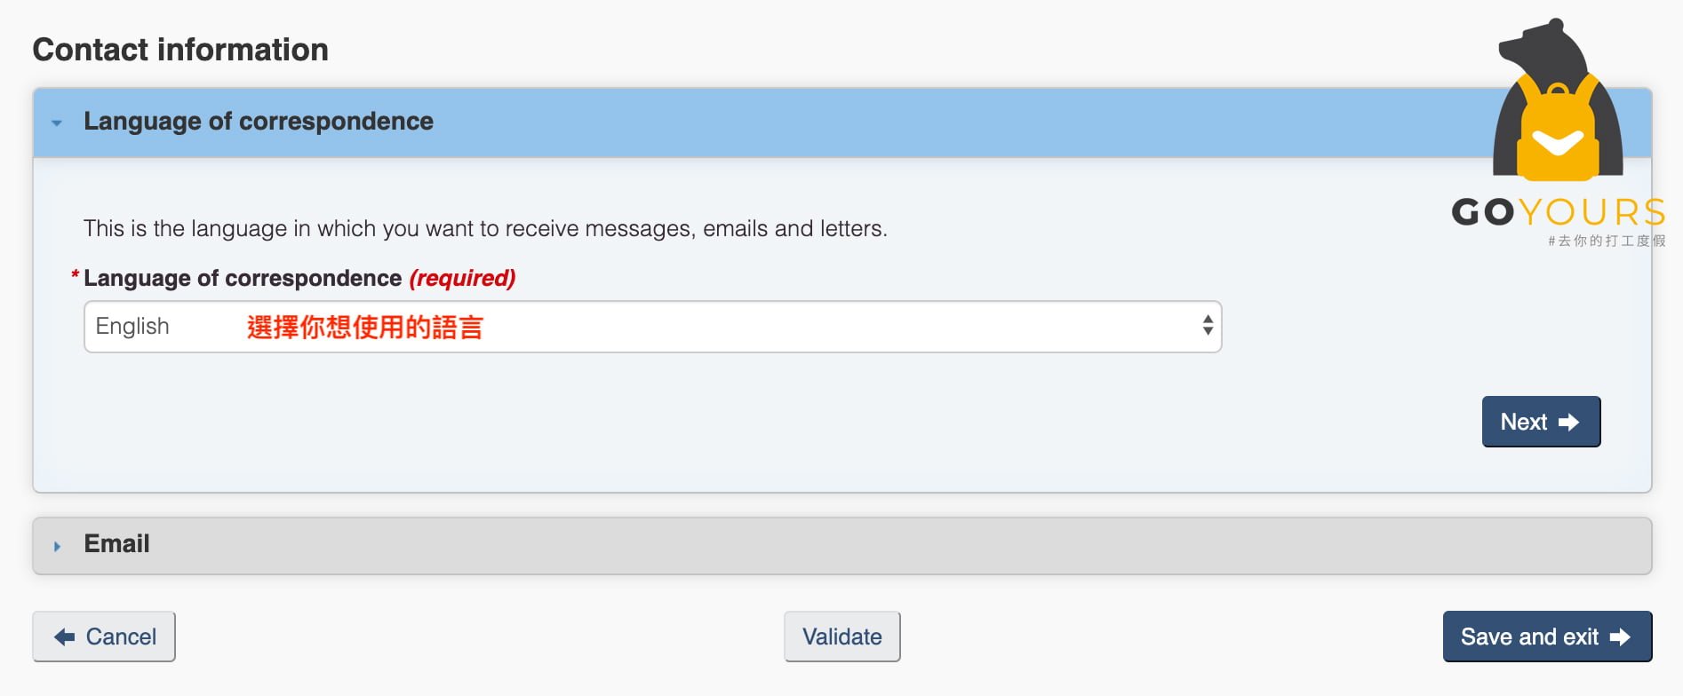Click the English value in the select
This screenshot has width=1683, height=696.
132,327
